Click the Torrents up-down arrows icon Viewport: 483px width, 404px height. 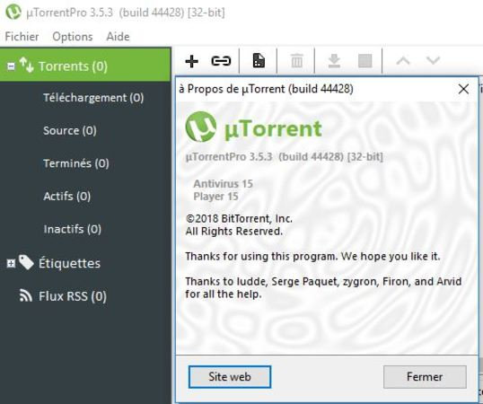point(27,65)
